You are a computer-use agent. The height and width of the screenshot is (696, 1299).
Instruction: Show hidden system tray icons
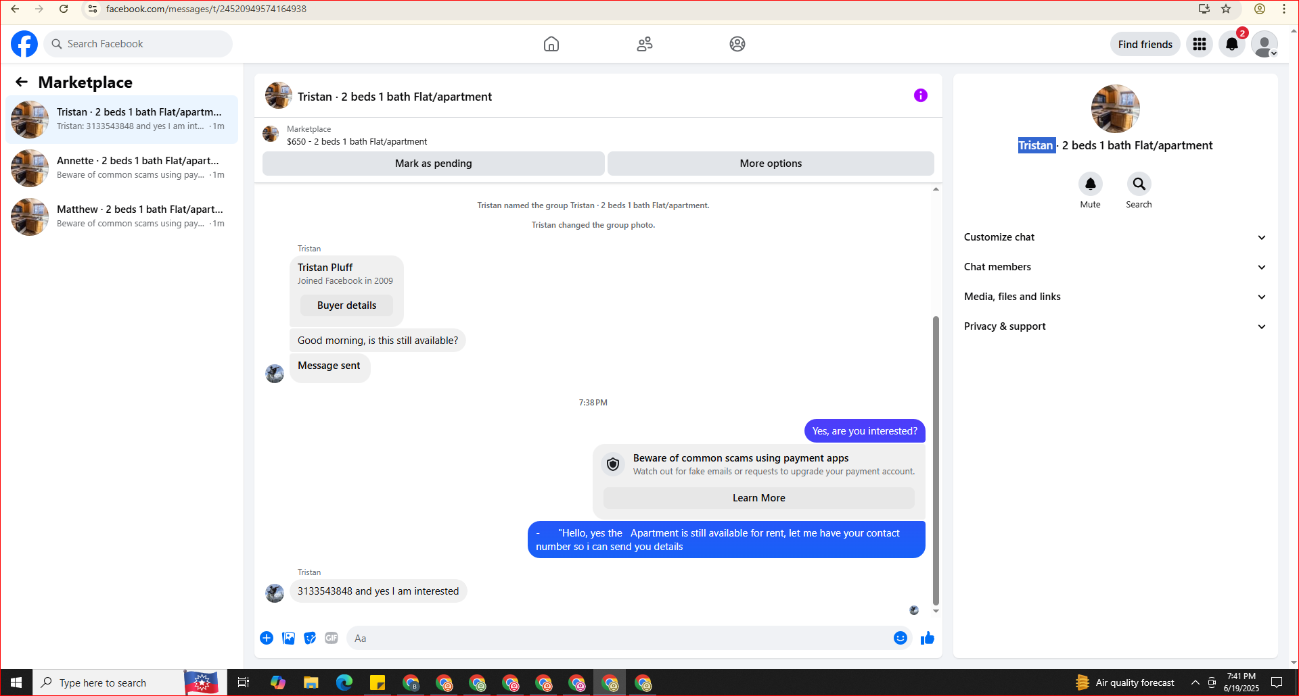[1195, 682]
